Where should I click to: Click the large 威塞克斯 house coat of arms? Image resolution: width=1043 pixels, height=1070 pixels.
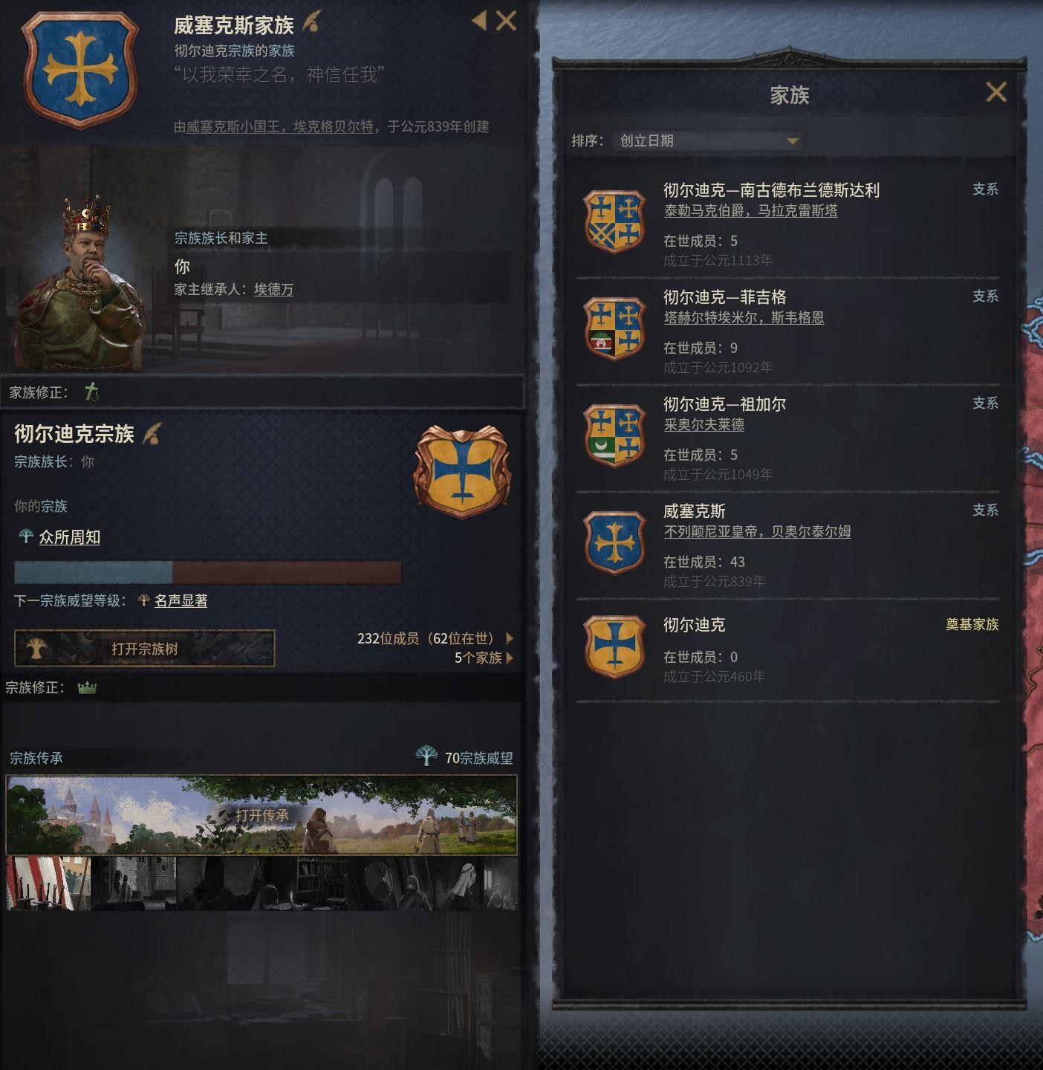pyautogui.click(x=79, y=69)
